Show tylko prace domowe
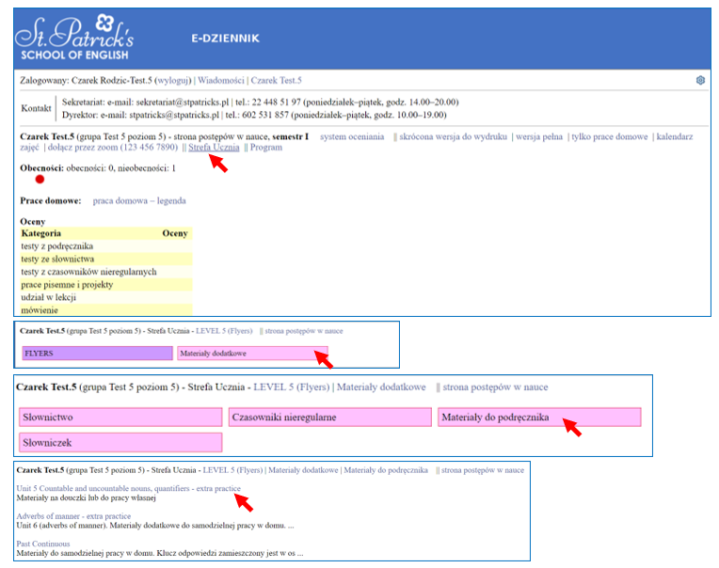Screen dimensions: 719x568 click(x=610, y=136)
